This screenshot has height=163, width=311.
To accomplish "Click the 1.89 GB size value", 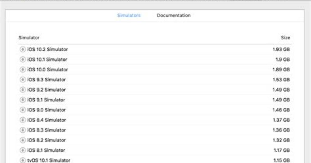I will tap(281, 70).
